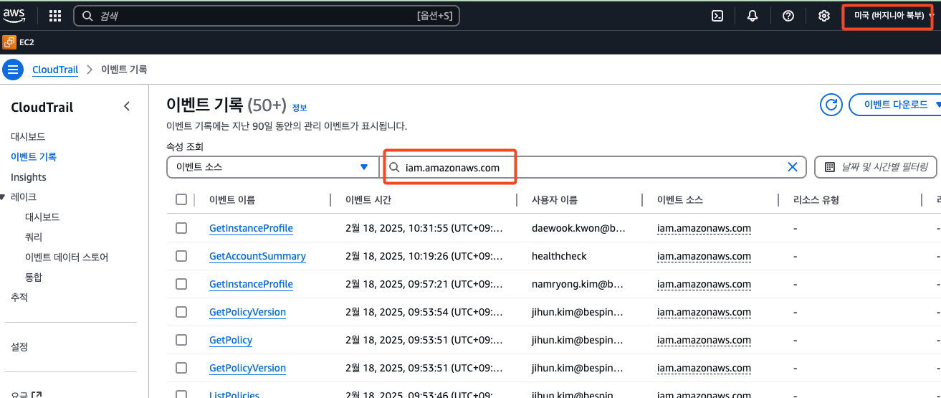The width and height of the screenshot is (941, 398).
Task: Check the GetPolicyVersion row at 09:53:51
Action: pyautogui.click(x=181, y=368)
